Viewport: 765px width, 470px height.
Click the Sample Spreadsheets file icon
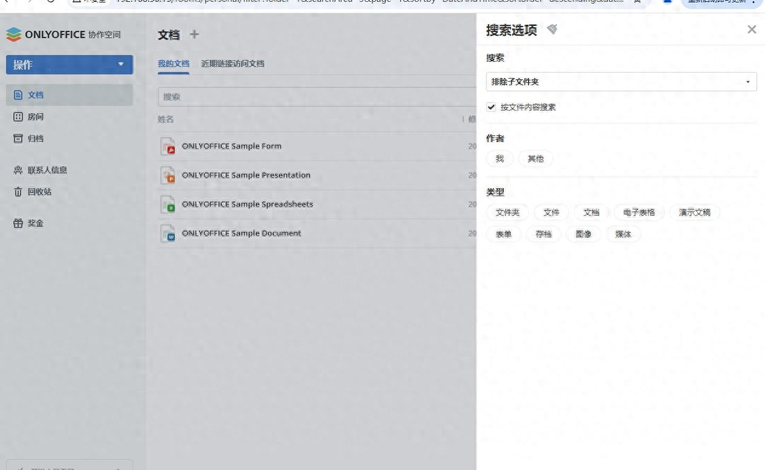[x=168, y=204]
